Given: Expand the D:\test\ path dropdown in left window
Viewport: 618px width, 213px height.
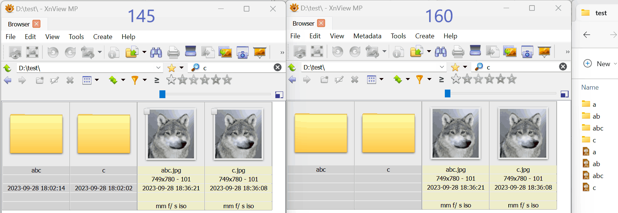Looking at the screenshot, I should [x=159, y=68].
